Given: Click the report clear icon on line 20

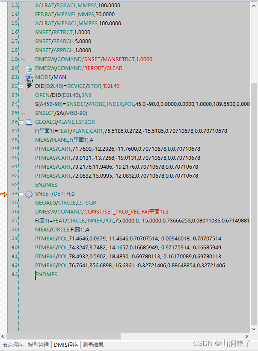Looking at the screenshot, I should [29, 69].
